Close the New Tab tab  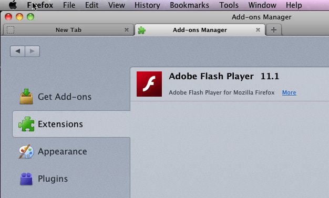click(127, 30)
